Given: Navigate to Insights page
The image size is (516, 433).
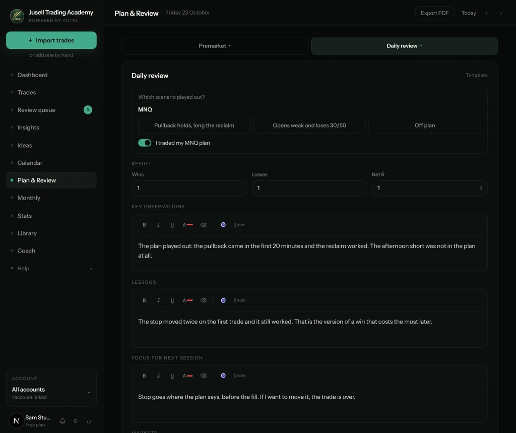Looking at the screenshot, I should (x=51, y=128).
